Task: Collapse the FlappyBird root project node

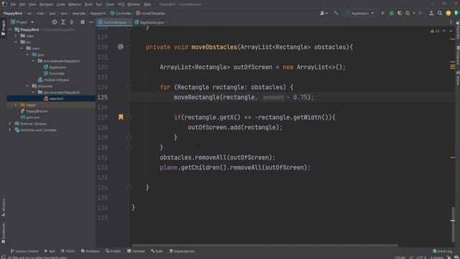Action: [9, 29]
